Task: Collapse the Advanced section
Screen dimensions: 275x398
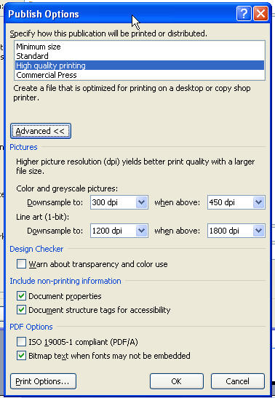Action: pos(41,131)
